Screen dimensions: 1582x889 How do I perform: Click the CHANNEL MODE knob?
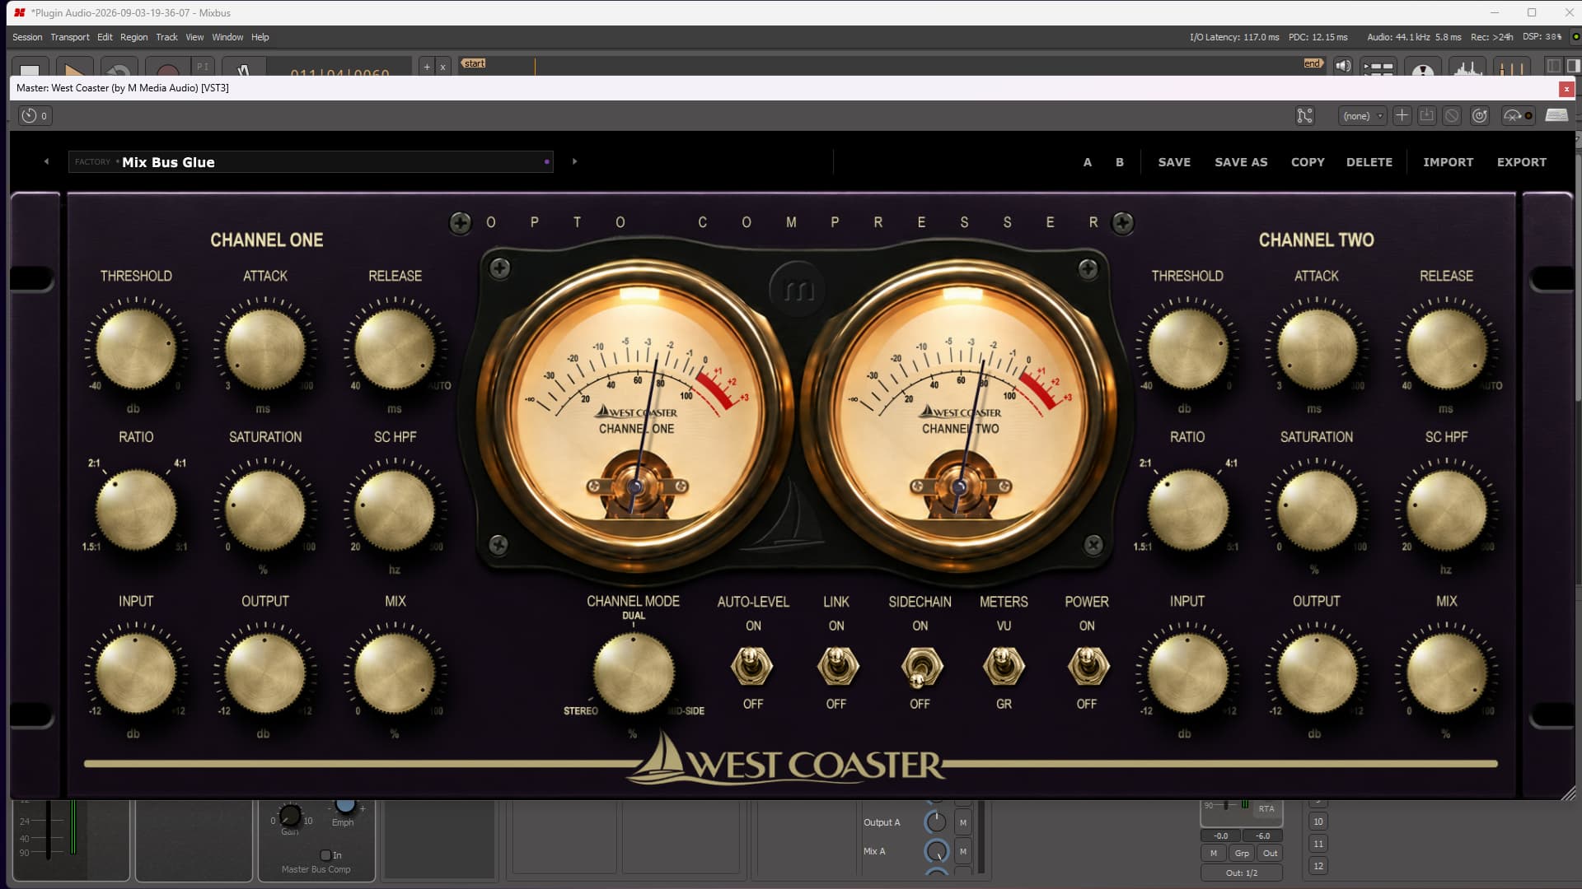pos(634,673)
